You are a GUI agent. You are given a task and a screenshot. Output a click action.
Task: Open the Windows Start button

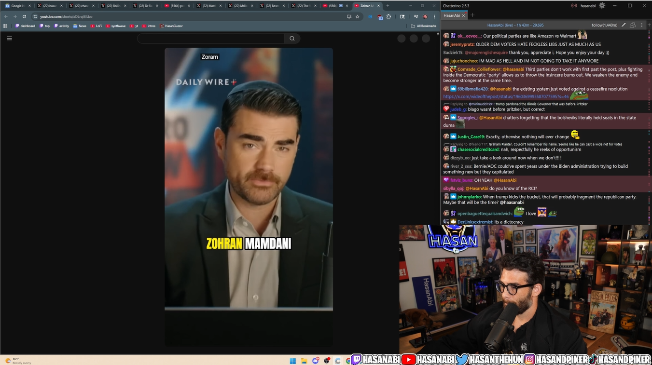click(x=292, y=361)
